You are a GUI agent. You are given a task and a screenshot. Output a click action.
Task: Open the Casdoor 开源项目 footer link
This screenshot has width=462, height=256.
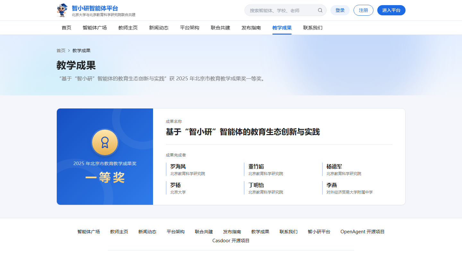(231, 241)
